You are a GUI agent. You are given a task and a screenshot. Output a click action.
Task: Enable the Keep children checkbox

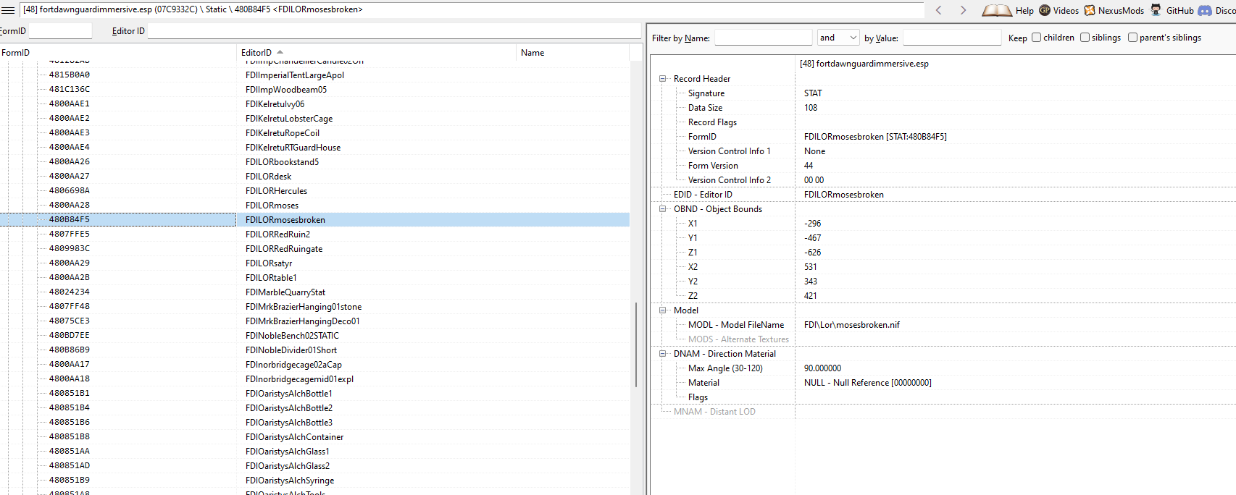click(1036, 38)
